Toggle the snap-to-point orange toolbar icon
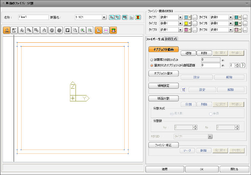This screenshot has height=175, width=251. [7, 30]
